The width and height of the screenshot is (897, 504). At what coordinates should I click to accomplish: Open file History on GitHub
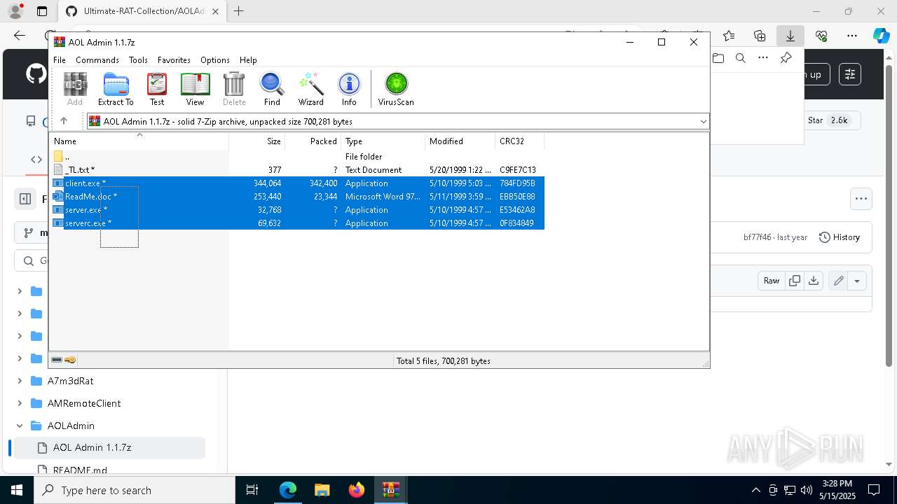[839, 237]
